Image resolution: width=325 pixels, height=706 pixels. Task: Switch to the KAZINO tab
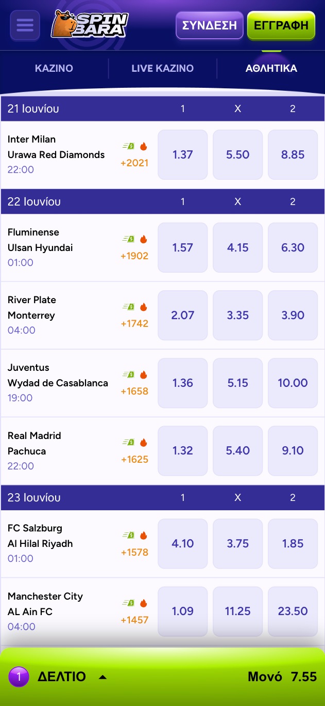(x=54, y=68)
